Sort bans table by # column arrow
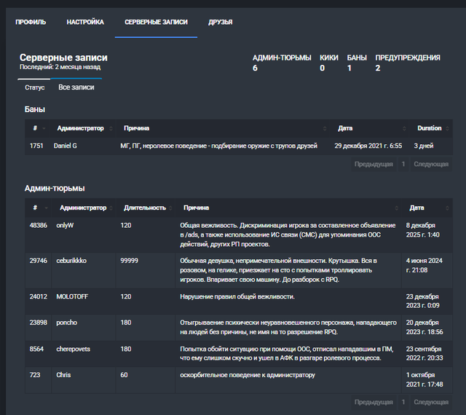The image size is (466, 415). (x=44, y=128)
